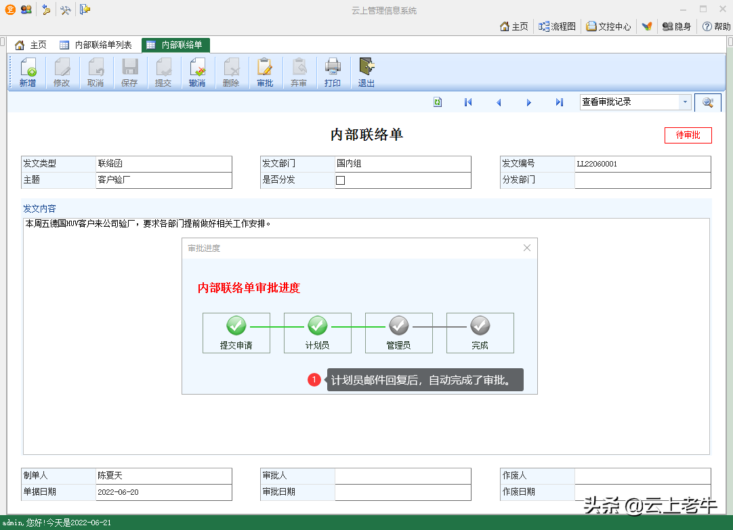The width and height of the screenshot is (733, 530).
Task: Switch to the 主页 tab
Action: click(x=31, y=45)
